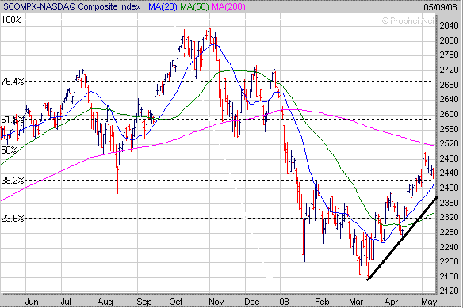
Task: Click the Jun month label
Action: pos(32,302)
